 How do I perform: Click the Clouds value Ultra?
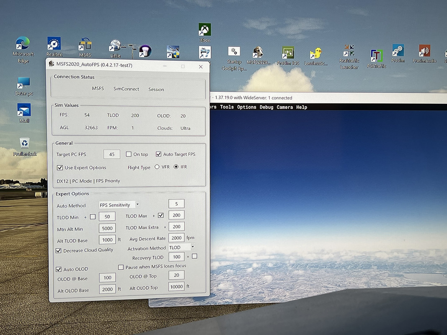[185, 128]
